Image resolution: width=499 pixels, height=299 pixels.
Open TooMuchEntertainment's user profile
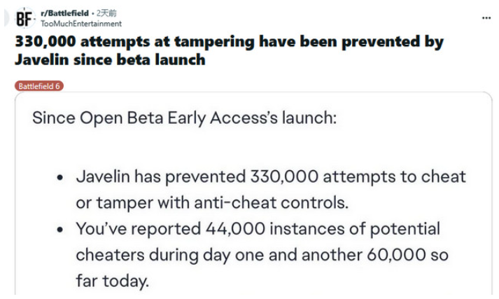click(81, 24)
